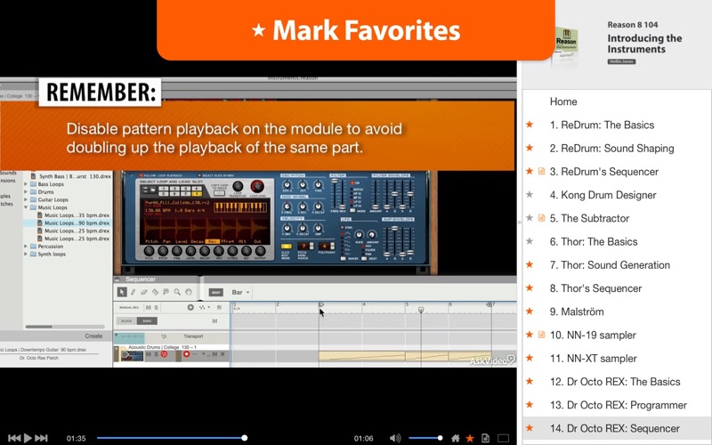The width and height of the screenshot is (712, 445).
Task: Open the note icon beside NN-19 sampler
Action: tap(541, 335)
